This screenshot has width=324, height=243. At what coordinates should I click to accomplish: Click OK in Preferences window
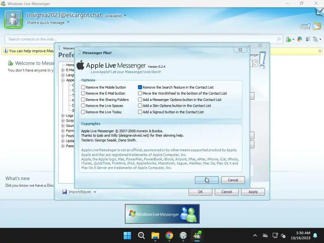pyautogui.click(x=200, y=192)
